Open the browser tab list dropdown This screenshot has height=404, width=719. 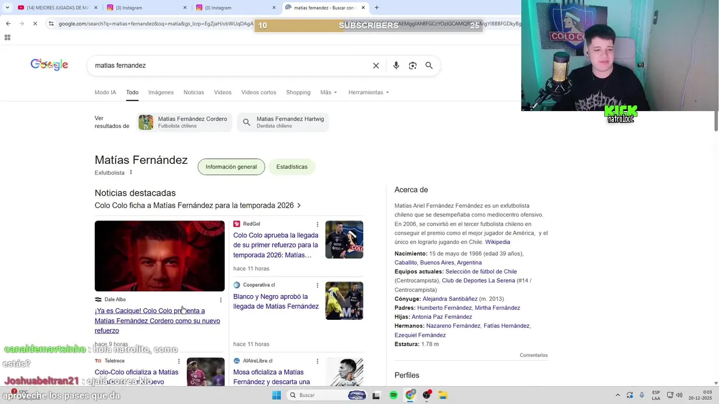click(7, 7)
